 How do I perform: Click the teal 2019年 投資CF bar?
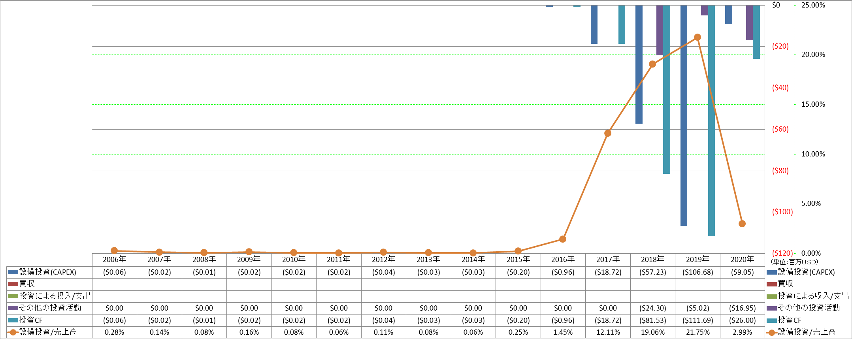pyautogui.click(x=711, y=121)
